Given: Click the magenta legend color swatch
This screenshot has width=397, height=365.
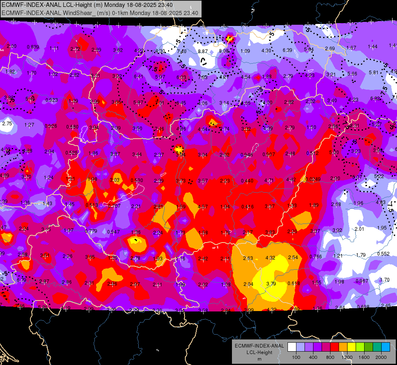Looking at the screenshot, I should pyautogui.click(x=326, y=347).
